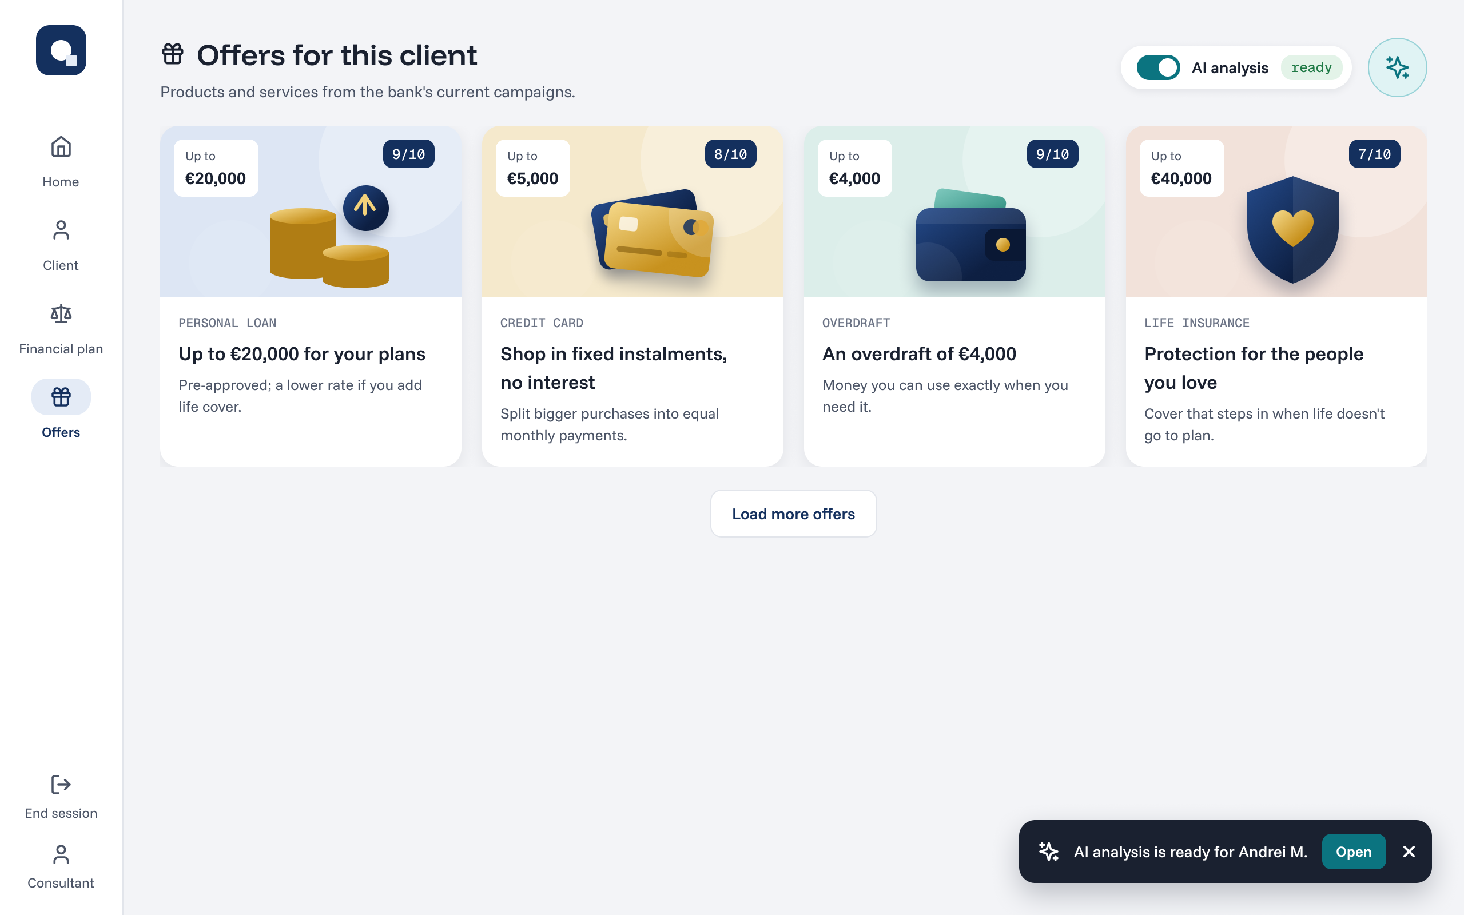This screenshot has height=915, width=1464.
Task: Click 'AI analysis is ready for Andrei M.'
Action: [x=1191, y=852]
